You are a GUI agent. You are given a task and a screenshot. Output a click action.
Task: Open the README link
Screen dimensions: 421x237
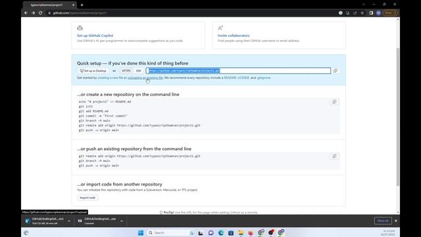click(230, 78)
